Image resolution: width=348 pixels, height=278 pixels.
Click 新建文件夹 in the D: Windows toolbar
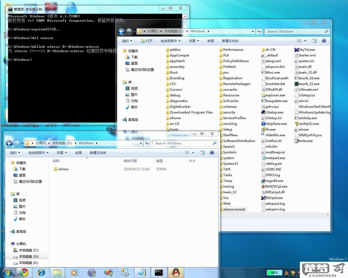pyautogui.click(x=98, y=153)
